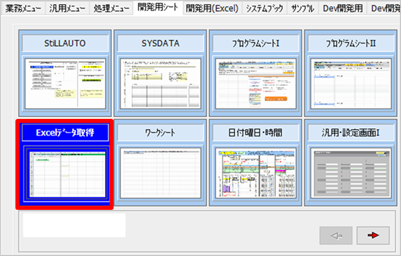Open the 日付曜日・時間 preview thumbnail
Viewport: 401px width, 256px height.
[x=256, y=173]
